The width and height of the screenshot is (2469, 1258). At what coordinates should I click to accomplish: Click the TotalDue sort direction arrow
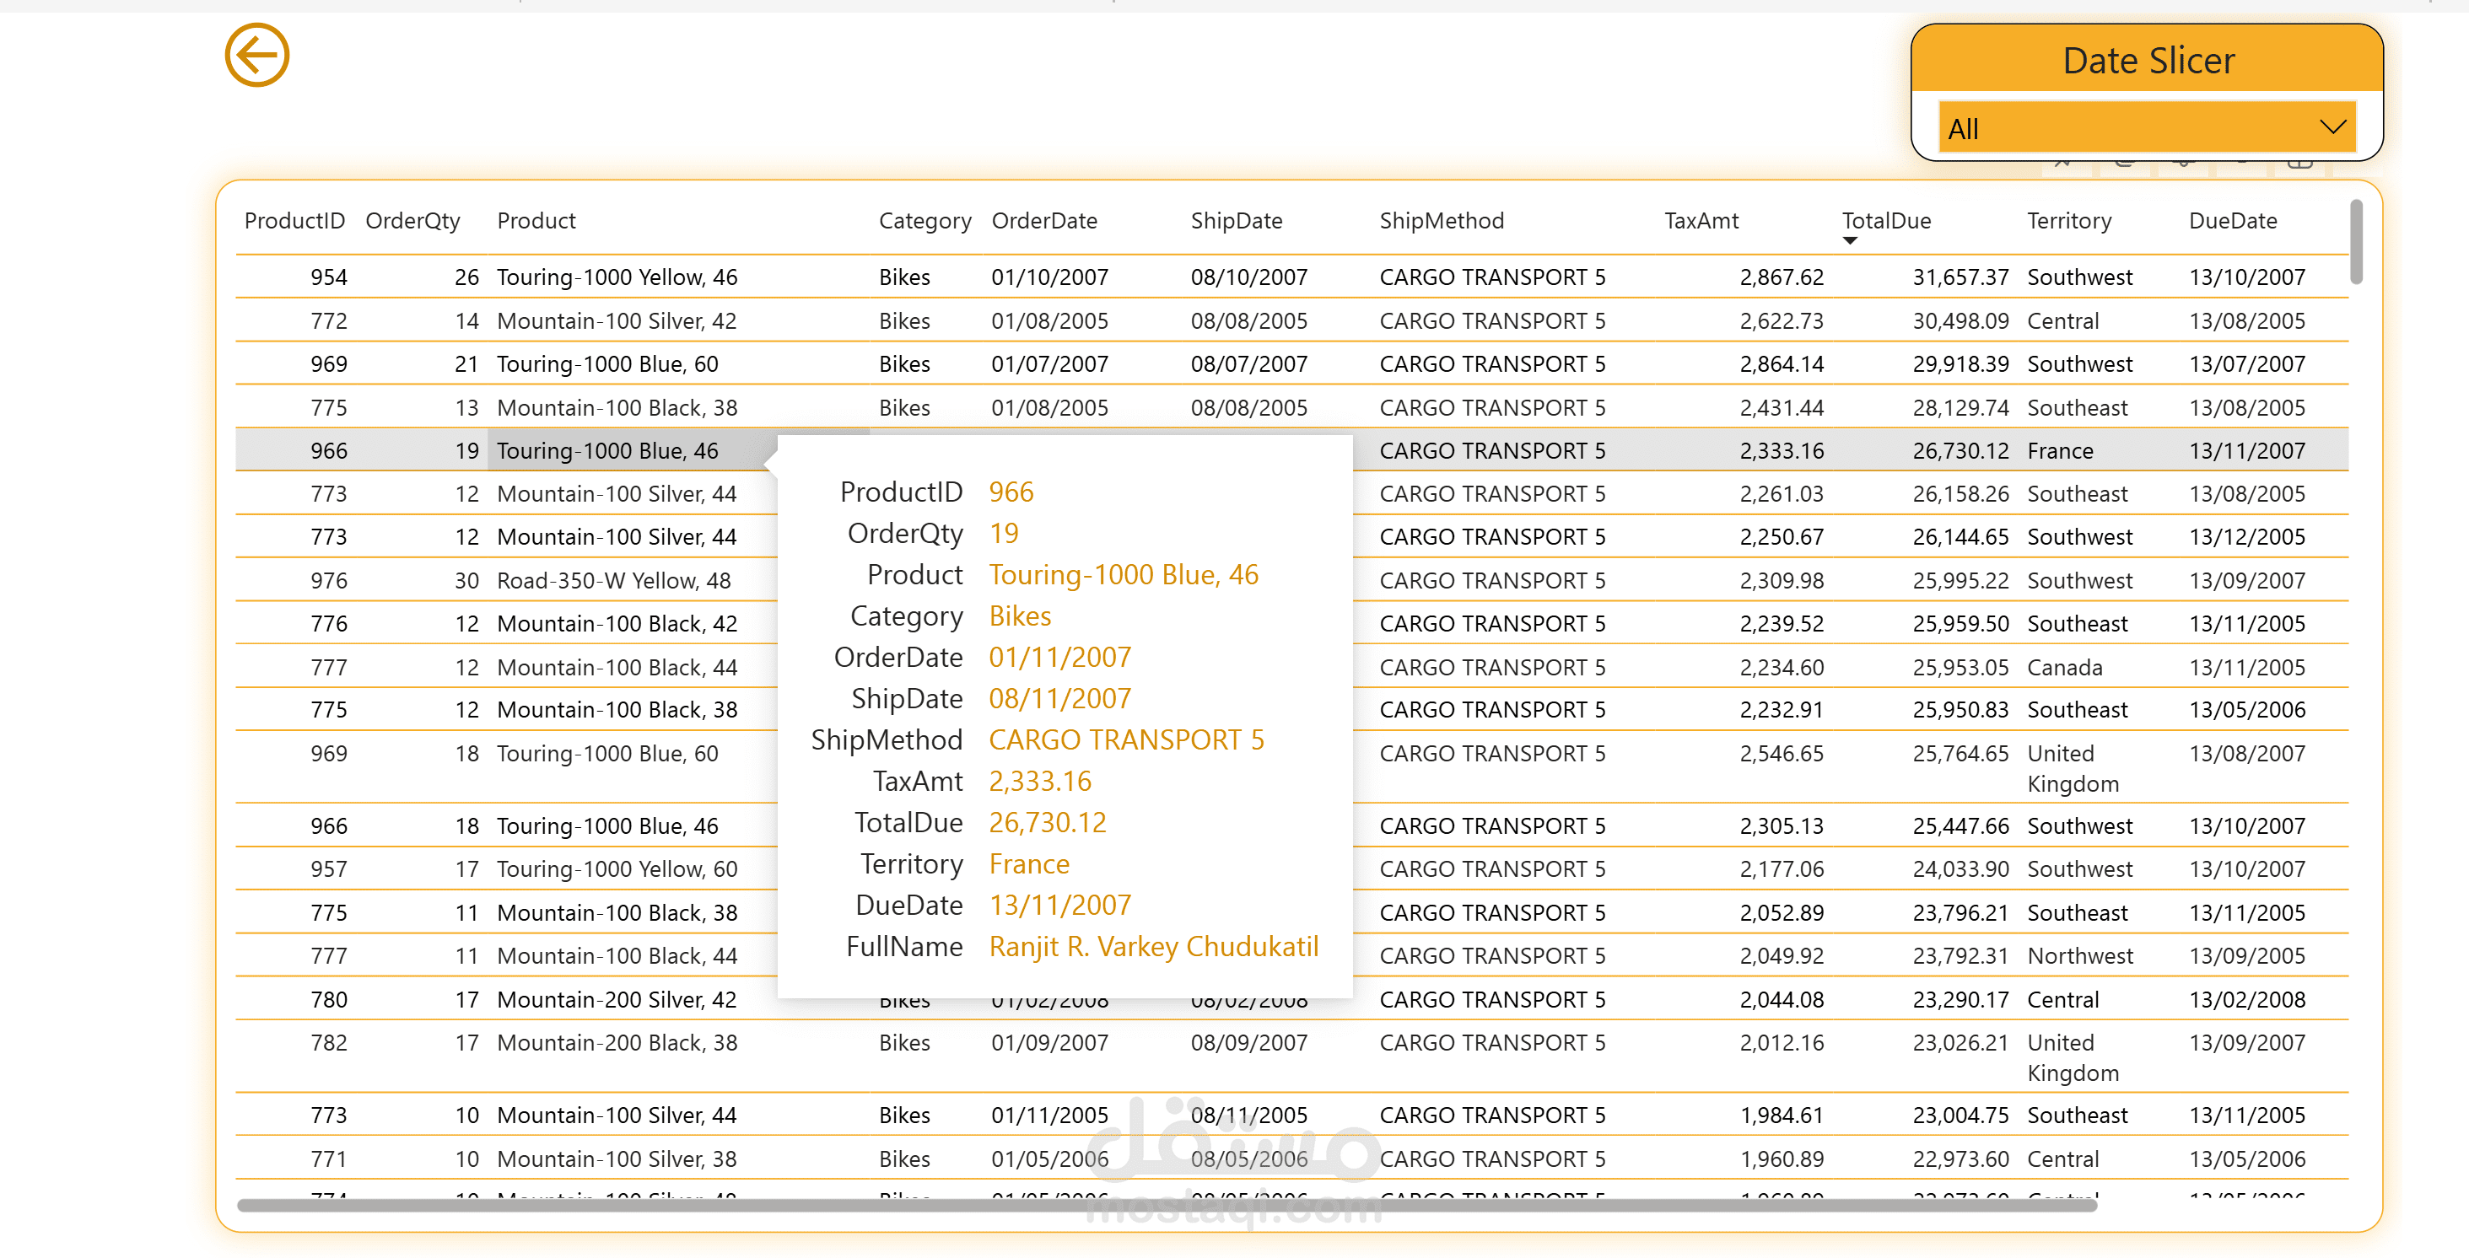point(1850,241)
